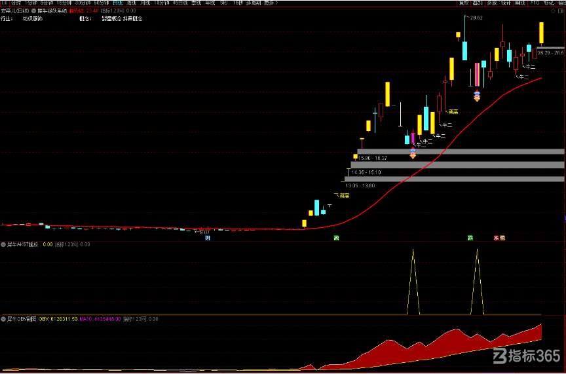Click the 统计 statistics button
The height and width of the screenshot is (374, 566).
click(506, 3)
